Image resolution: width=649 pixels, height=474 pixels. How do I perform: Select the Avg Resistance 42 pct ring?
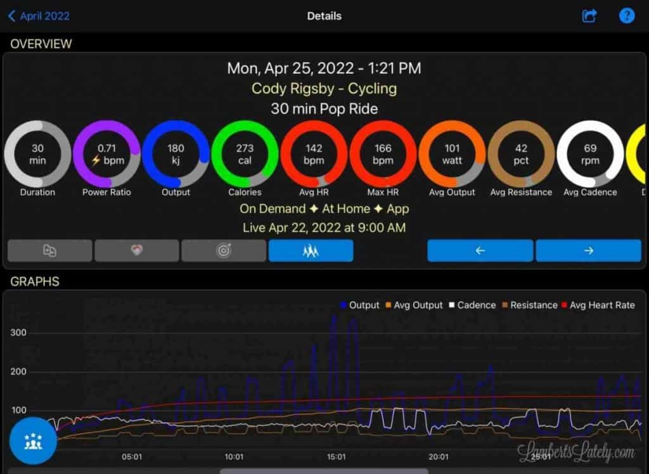pyautogui.click(x=521, y=154)
